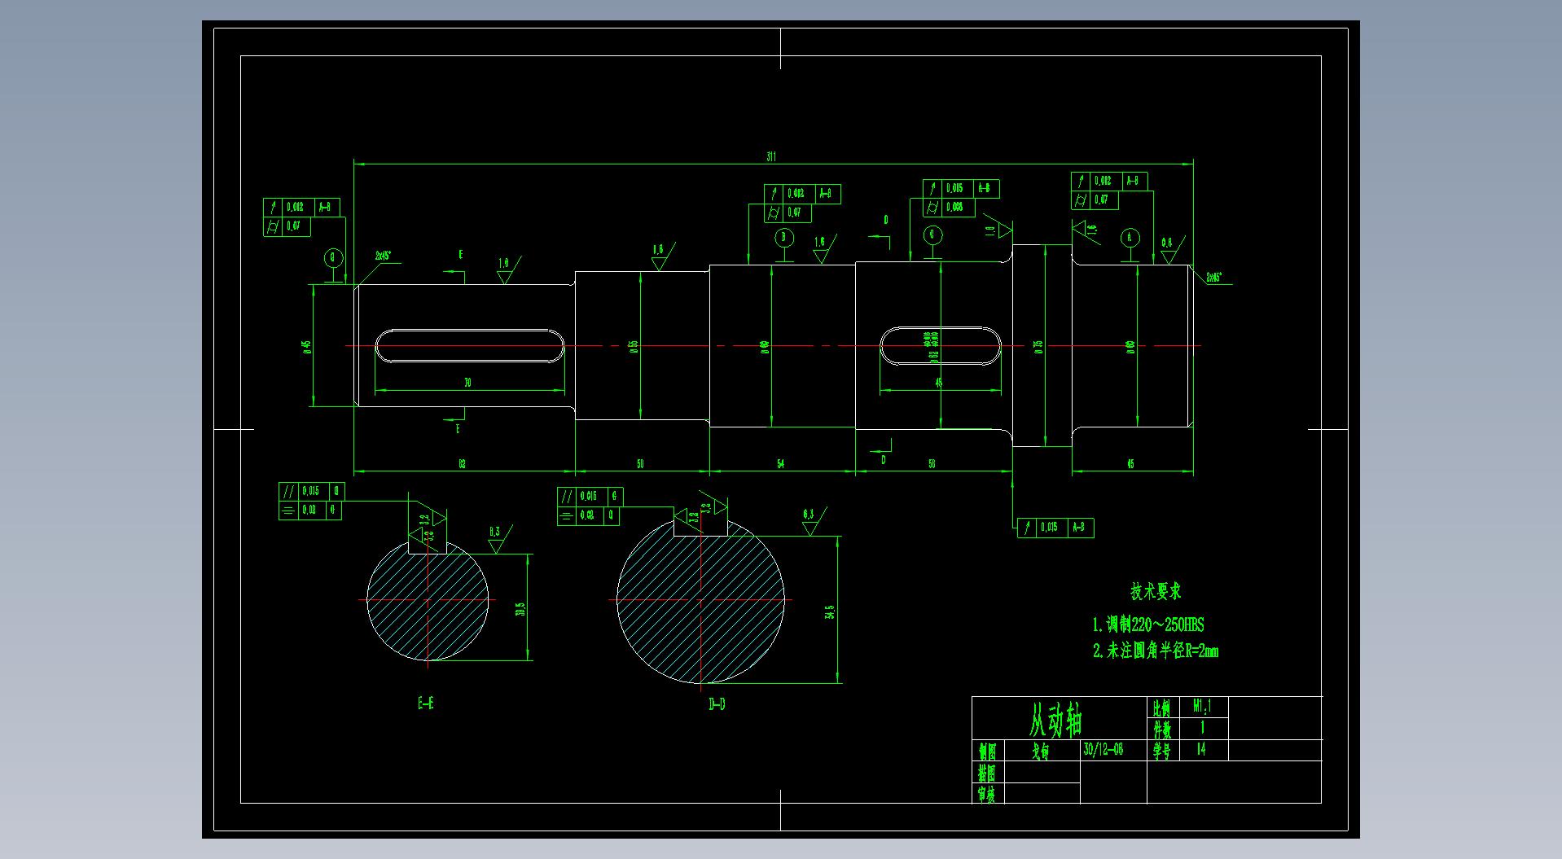The image size is (1562, 859).
Task: Click the date 30/12-06 in the title block
Action: click(1103, 750)
